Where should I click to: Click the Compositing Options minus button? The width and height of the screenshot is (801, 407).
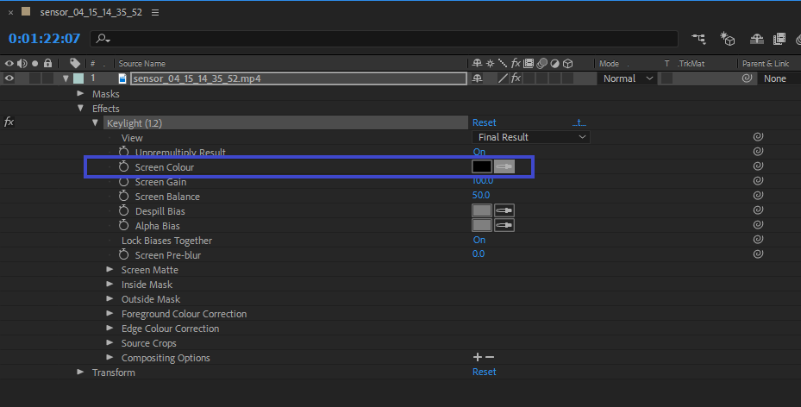(490, 357)
